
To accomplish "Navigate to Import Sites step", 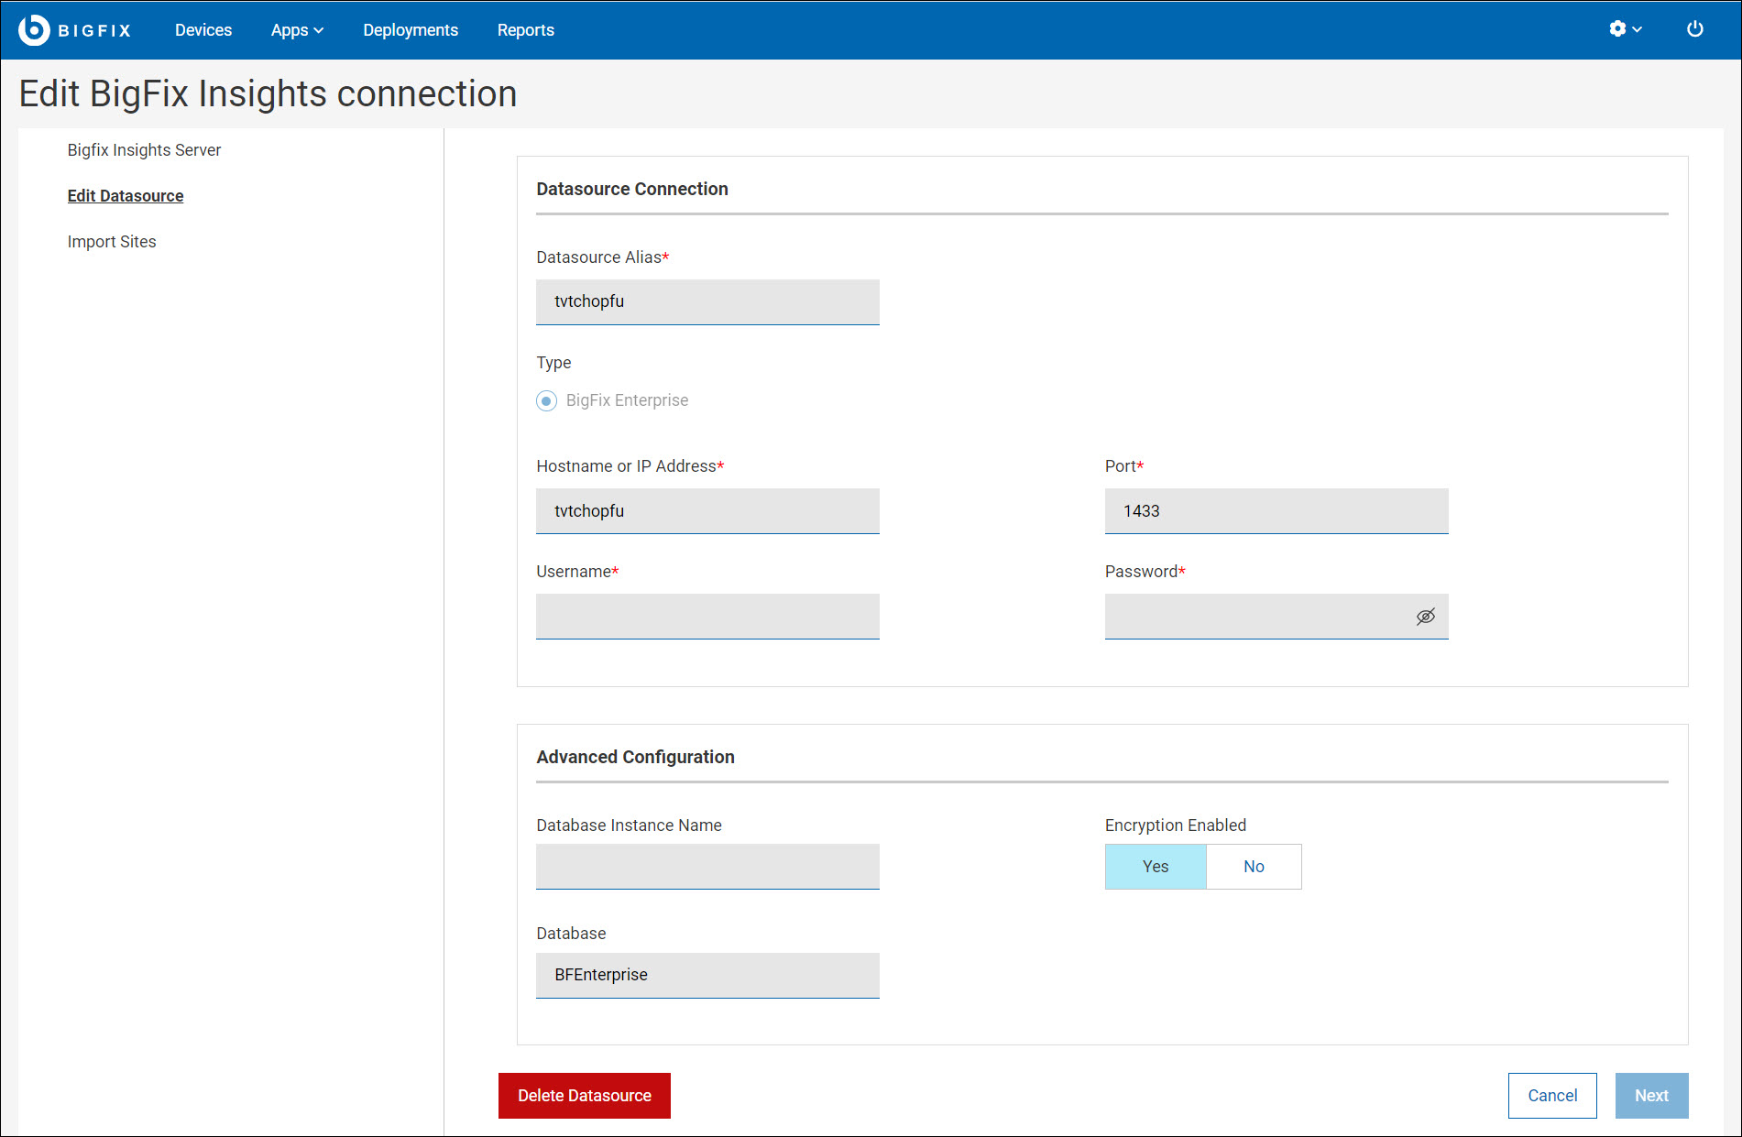I will tap(112, 242).
